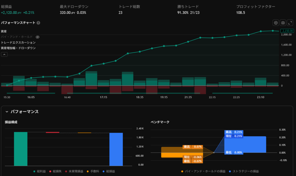The height and width of the screenshot is (176, 296).
Task: Collapse the chart legend with the chevron button
Action: point(4,54)
